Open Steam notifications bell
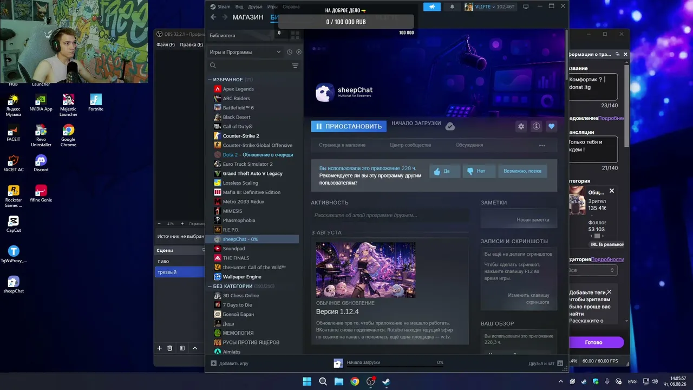The width and height of the screenshot is (693, 390). tap(452, 6)
